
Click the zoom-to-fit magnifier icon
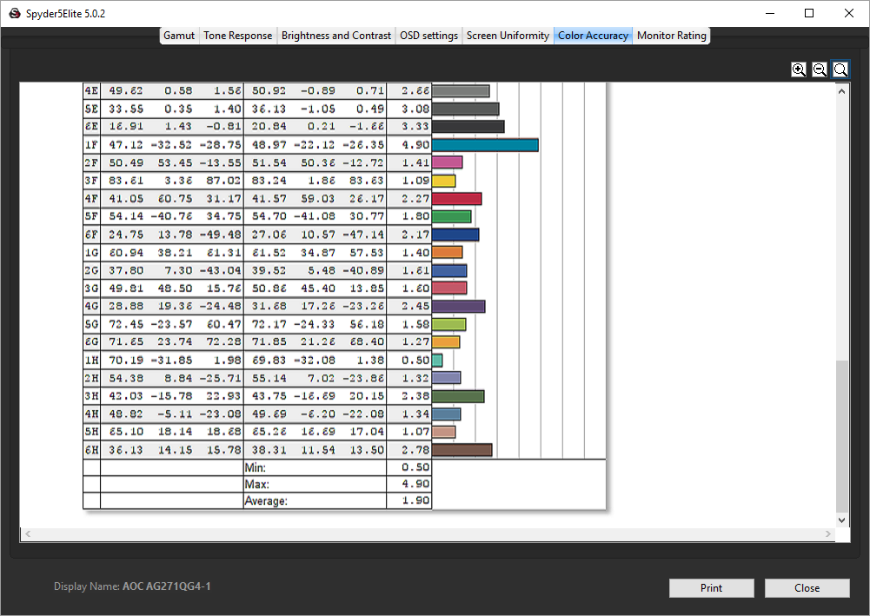(x=840, y=70)
